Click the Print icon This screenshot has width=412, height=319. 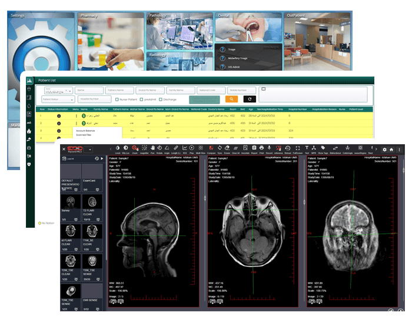click(x=261, y=149)
